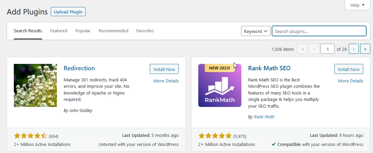The width and height of the screenshot is (373, 153).
Task: Click the current page number field
Action: coord(328,49)
